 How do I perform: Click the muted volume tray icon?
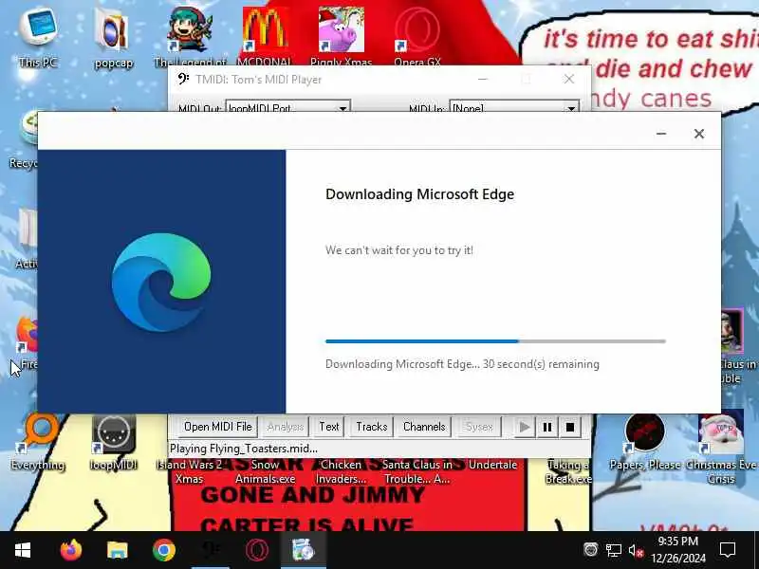[x=636, y=550]
